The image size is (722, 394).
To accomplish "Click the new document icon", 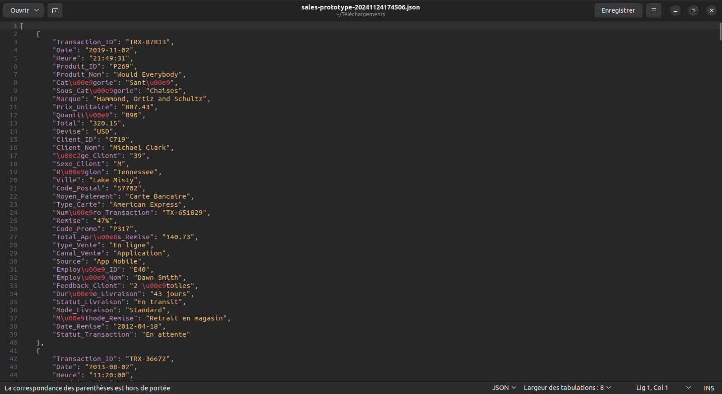I will pos(55,10).
